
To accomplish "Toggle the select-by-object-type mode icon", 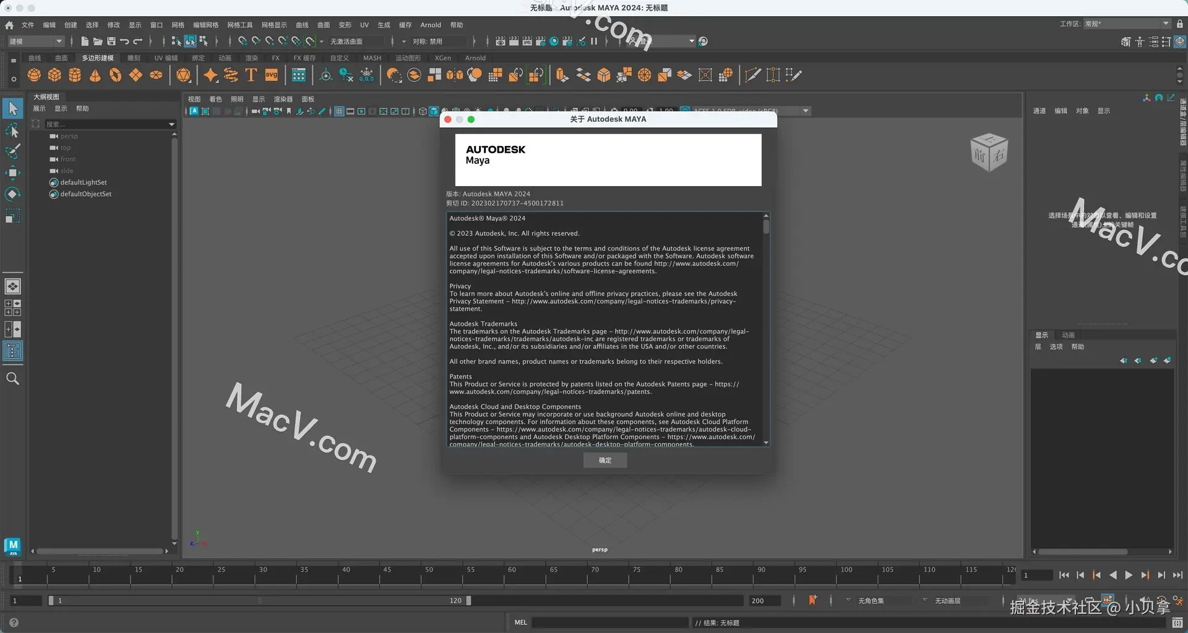I will (190, 41).
